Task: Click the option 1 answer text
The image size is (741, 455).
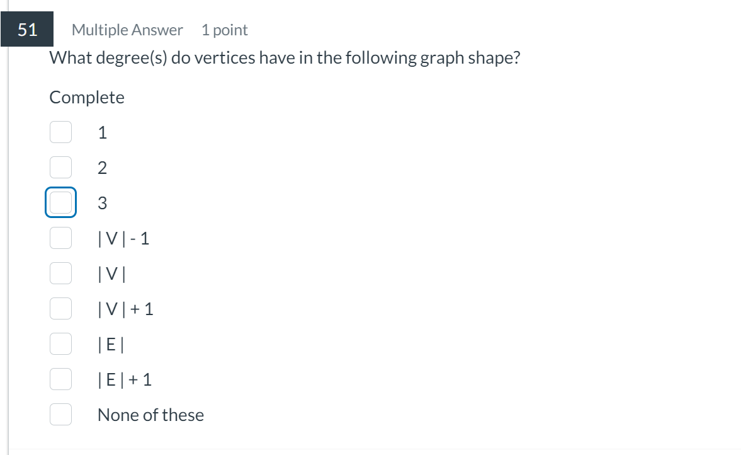Action: tap(102, 132)
